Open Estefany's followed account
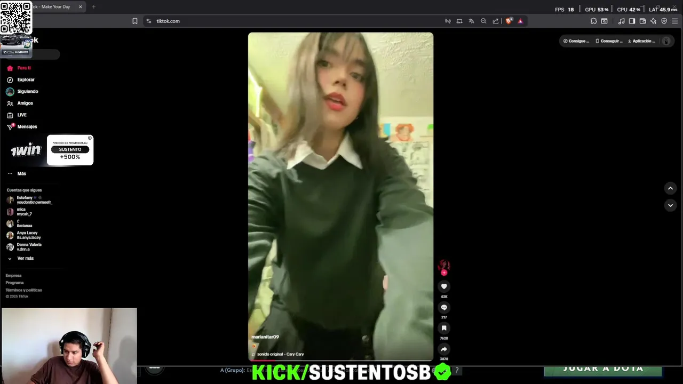Viewport: 683px width, 384px height. [29, 200]
